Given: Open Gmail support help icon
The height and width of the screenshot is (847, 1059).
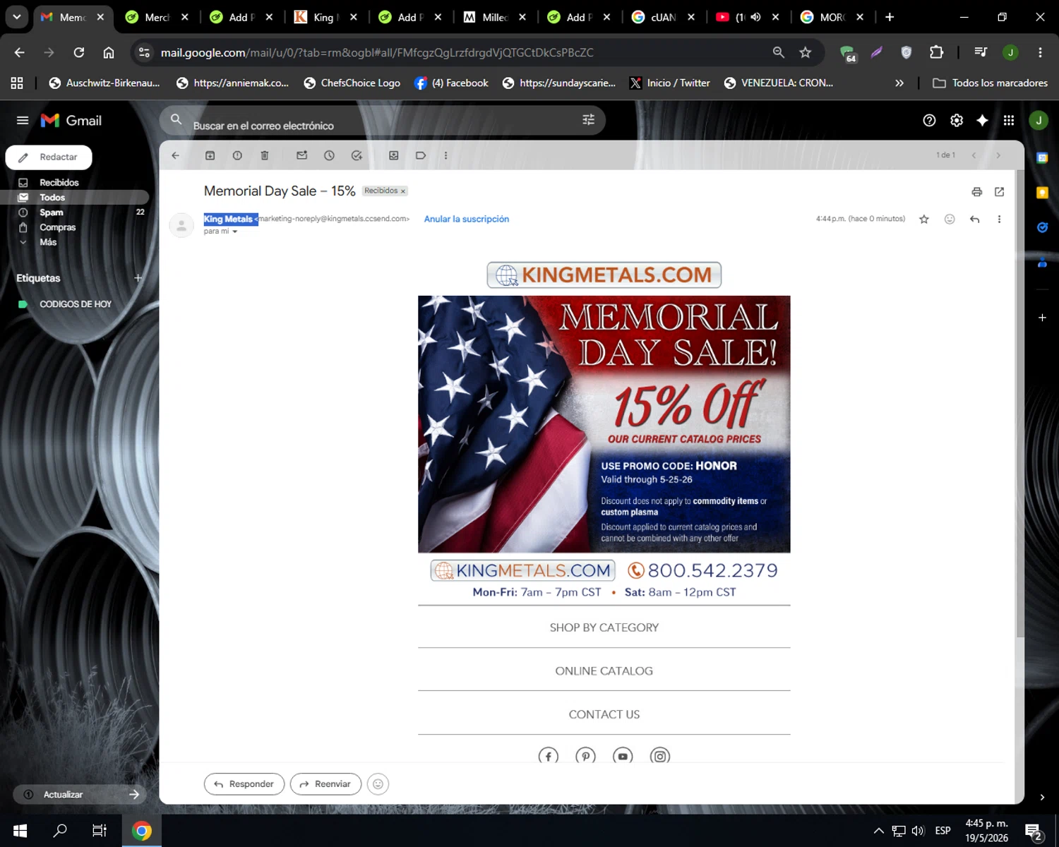Looking at the screenshot, I should [x=930, y=121].
